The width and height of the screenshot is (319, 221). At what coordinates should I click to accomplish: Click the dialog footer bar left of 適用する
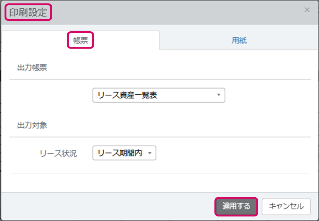click(106, 206)
